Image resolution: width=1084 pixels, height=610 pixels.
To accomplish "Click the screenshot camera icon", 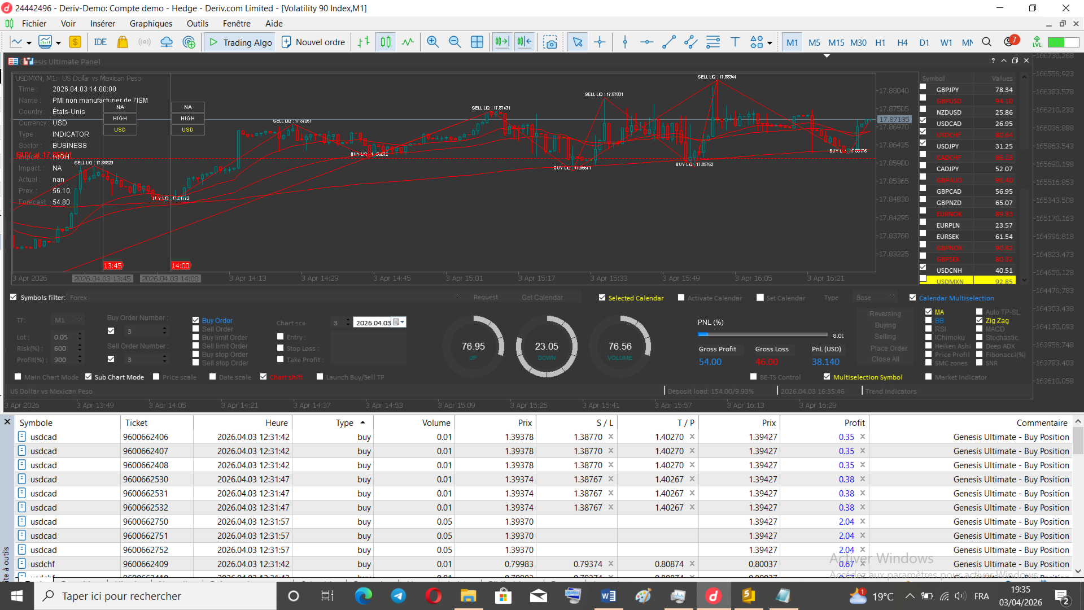I will (550, 42).
